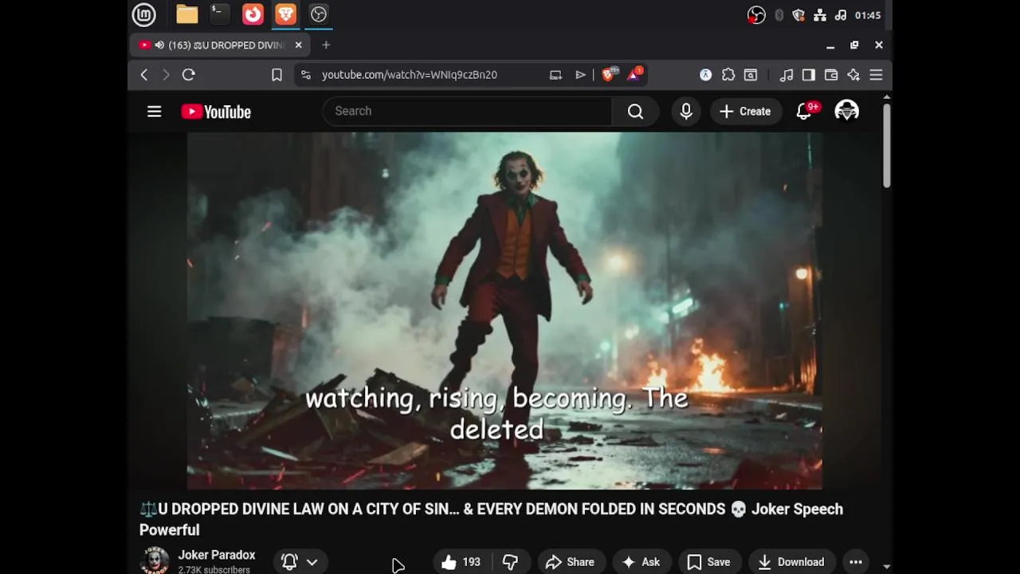Open the account avatar menu
Screen dimensions: 1020x574
point(847,112)
